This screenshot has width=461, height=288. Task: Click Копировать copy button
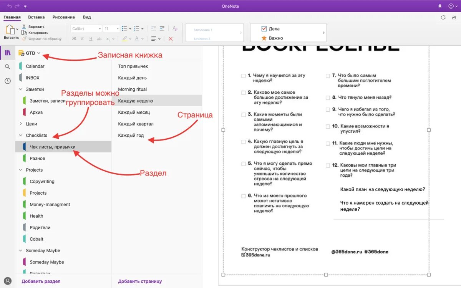click(35, 33)
